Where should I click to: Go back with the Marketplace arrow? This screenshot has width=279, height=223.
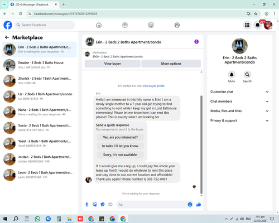7,37
